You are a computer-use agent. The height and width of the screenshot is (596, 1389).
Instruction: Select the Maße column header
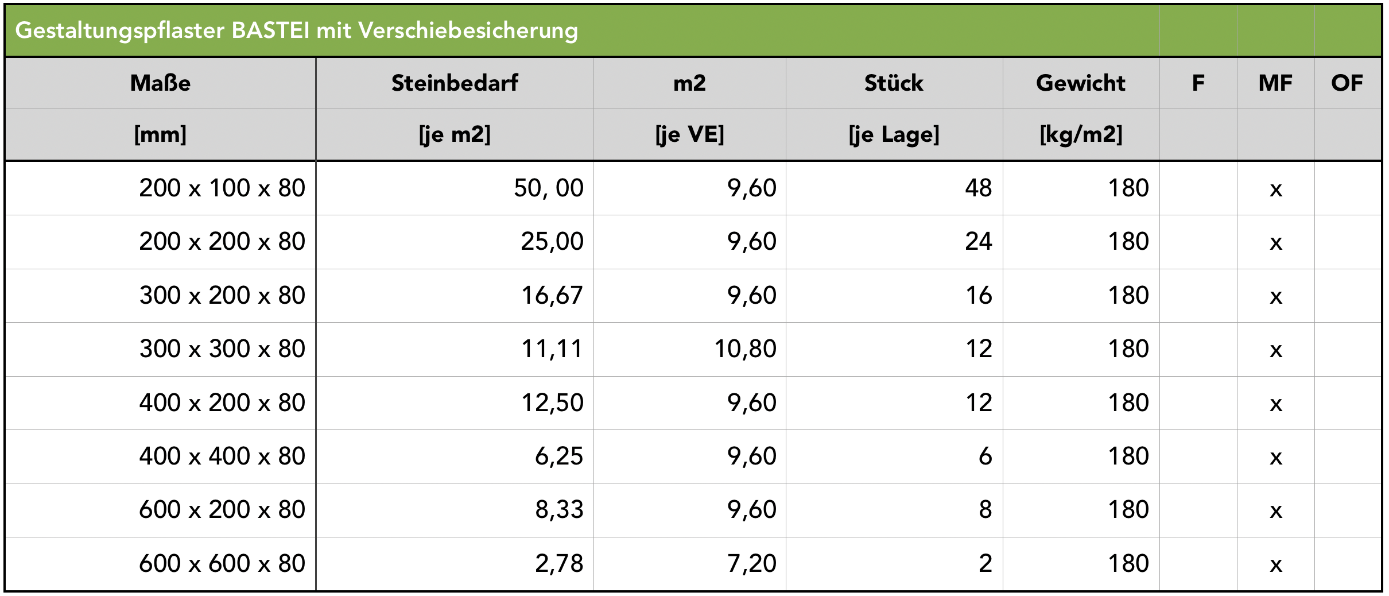160,83
